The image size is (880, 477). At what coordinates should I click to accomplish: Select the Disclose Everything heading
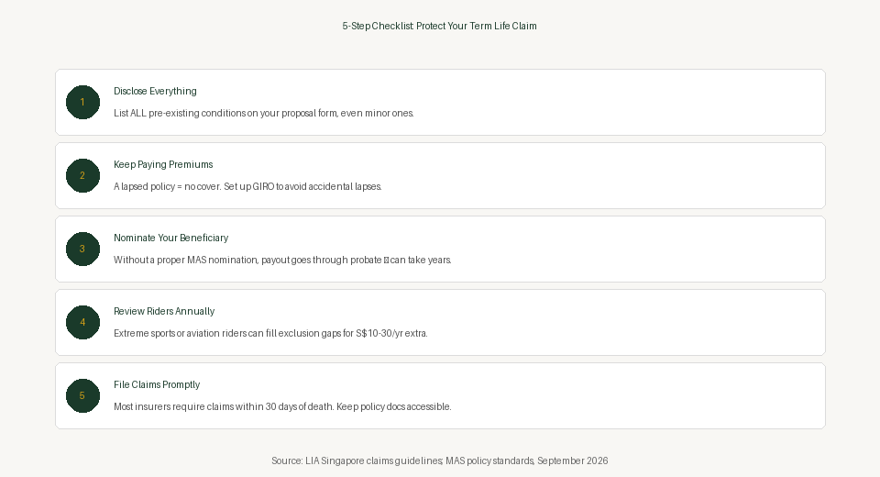155,91
